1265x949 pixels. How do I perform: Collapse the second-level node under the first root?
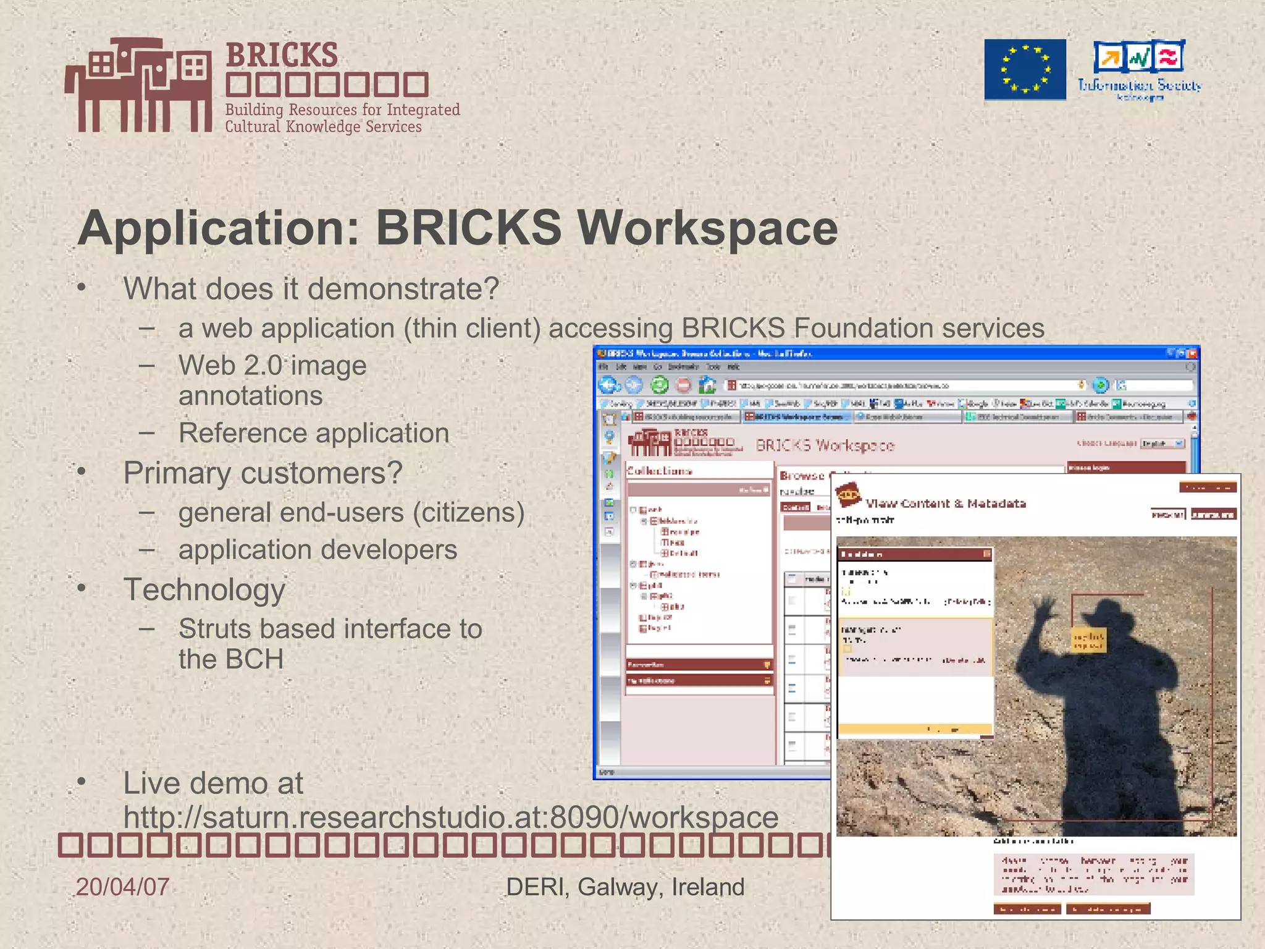[x=644, y=521]
